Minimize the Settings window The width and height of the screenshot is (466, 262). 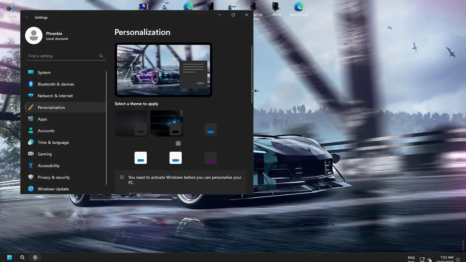tap(220, 15)
